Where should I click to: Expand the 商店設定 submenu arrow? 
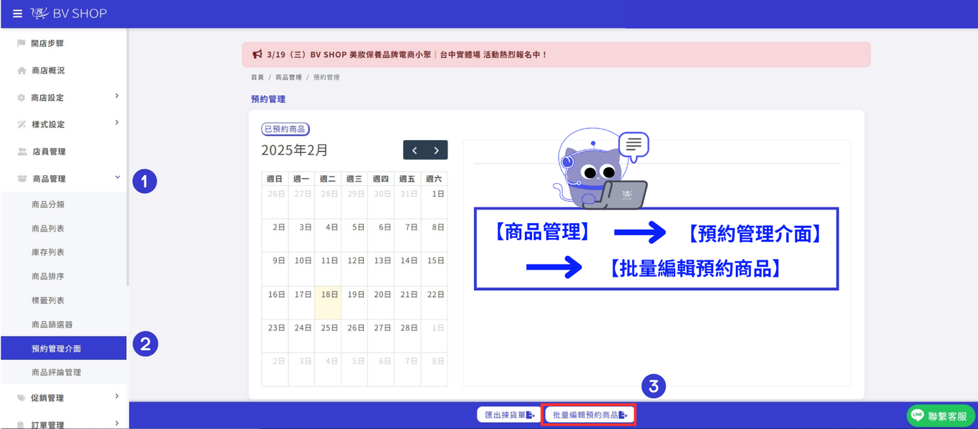point(117,96)
